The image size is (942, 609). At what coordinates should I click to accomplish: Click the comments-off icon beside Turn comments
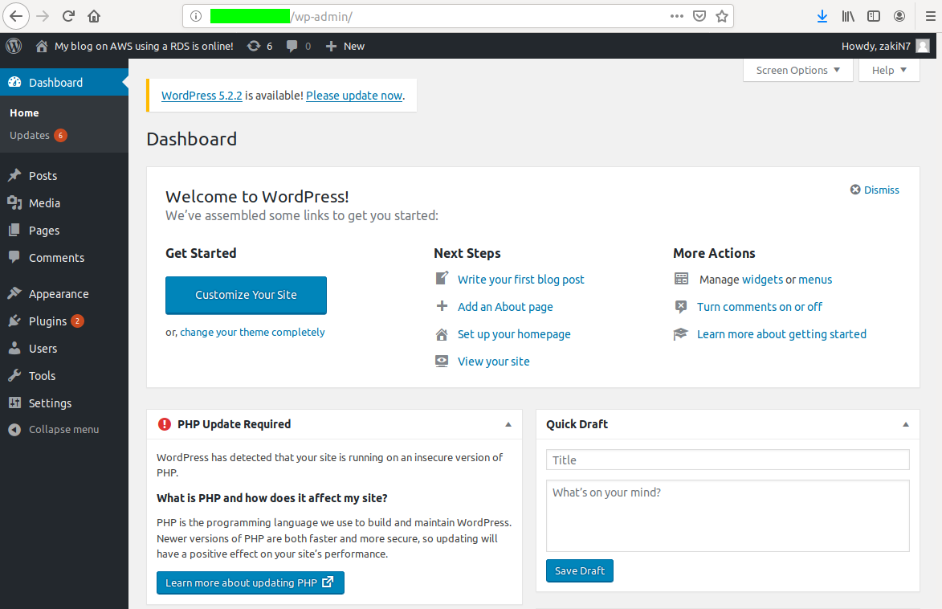coord(681,307)
